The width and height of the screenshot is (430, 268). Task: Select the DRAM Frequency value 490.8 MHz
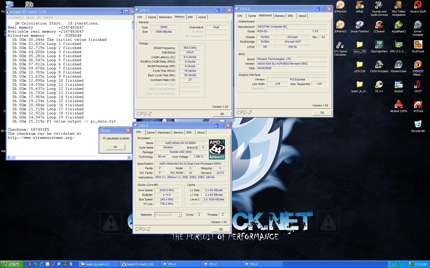pyautogui.click(x=190, y=48)
